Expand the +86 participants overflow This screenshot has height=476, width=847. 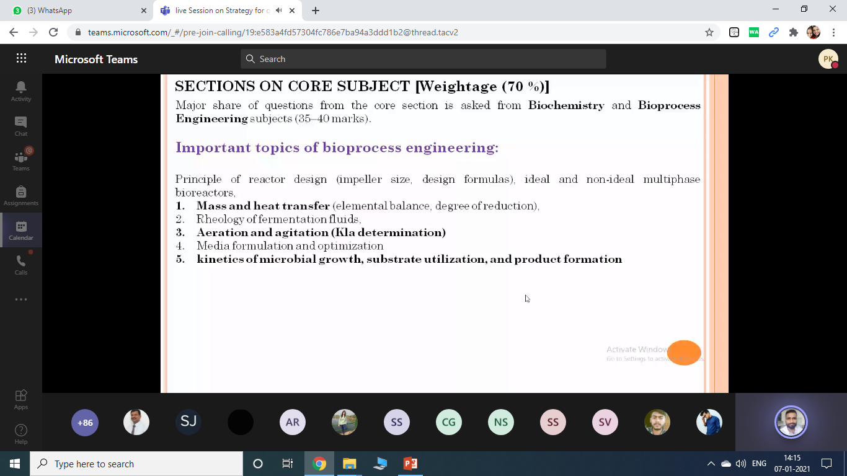(85, 423)
